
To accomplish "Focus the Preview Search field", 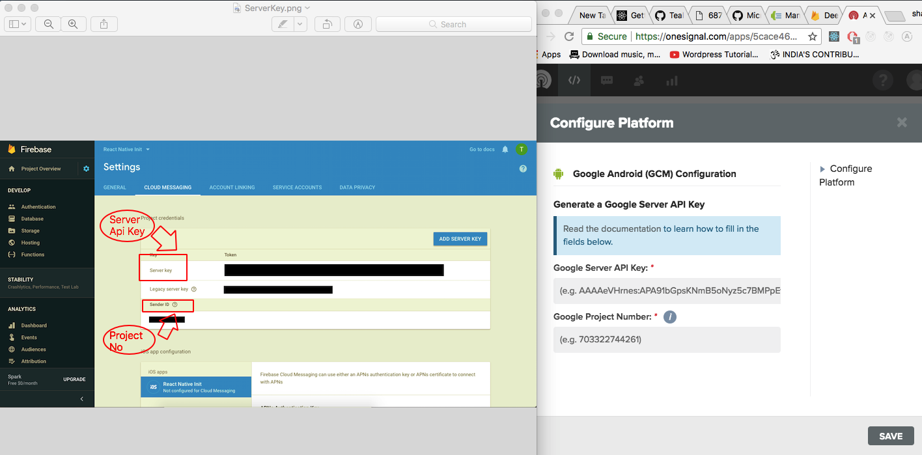I will tap(454, 24).
